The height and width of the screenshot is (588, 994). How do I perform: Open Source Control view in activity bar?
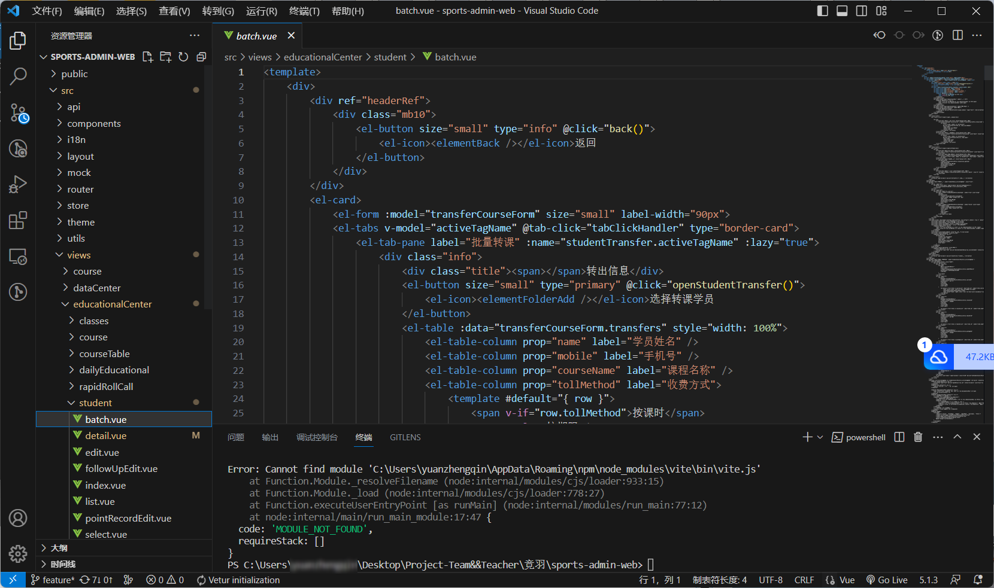(18, 112)
